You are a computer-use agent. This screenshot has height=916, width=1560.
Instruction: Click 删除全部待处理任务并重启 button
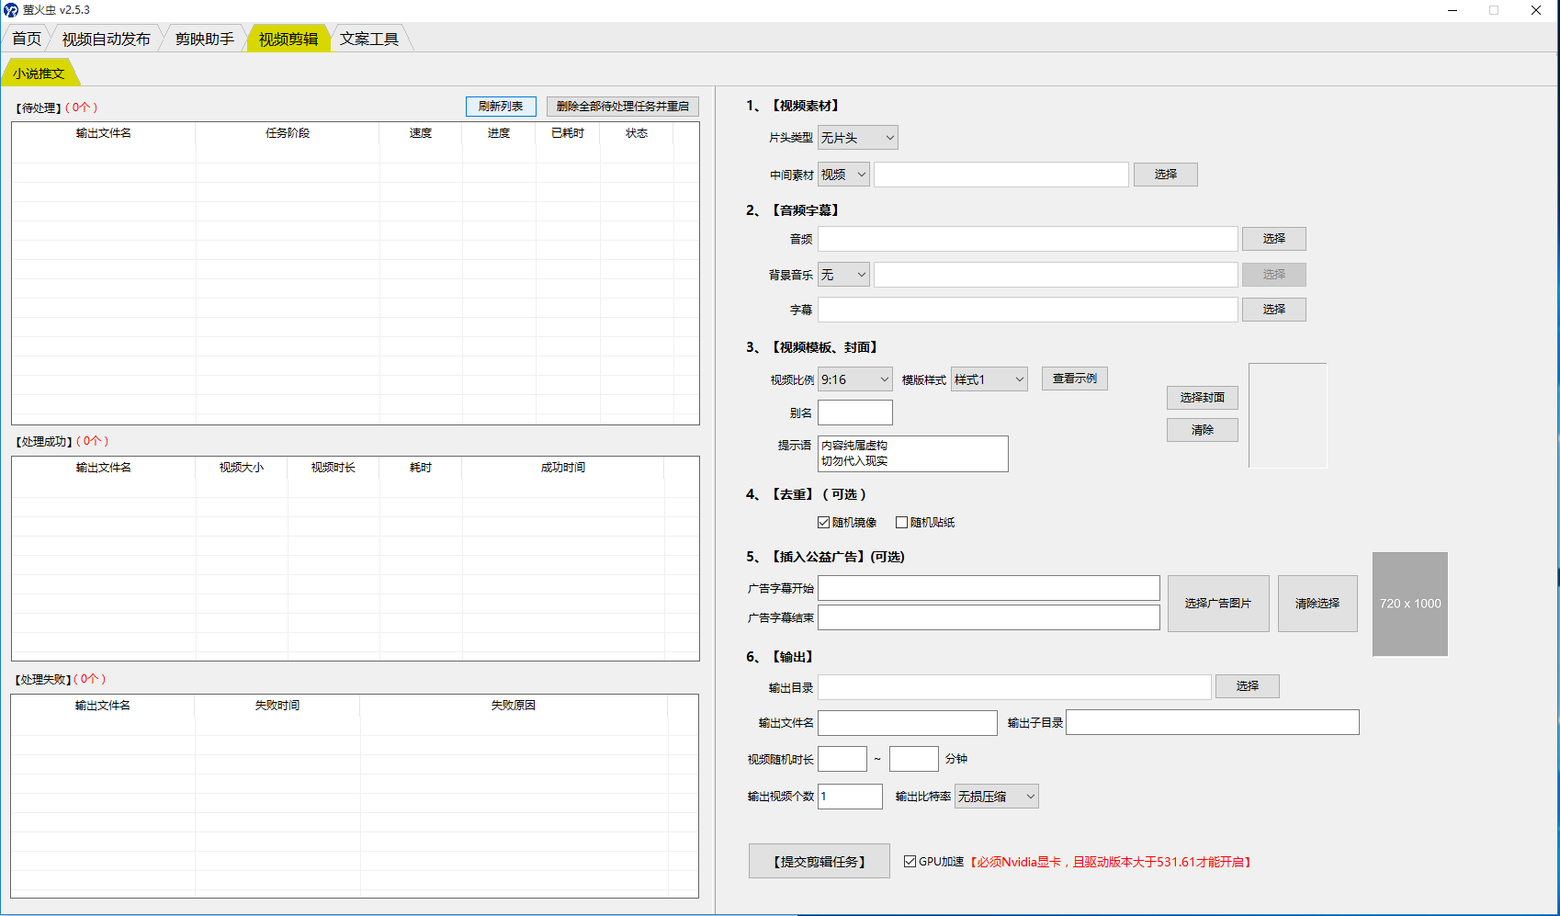pyautogui.click(x=622, y=107)
